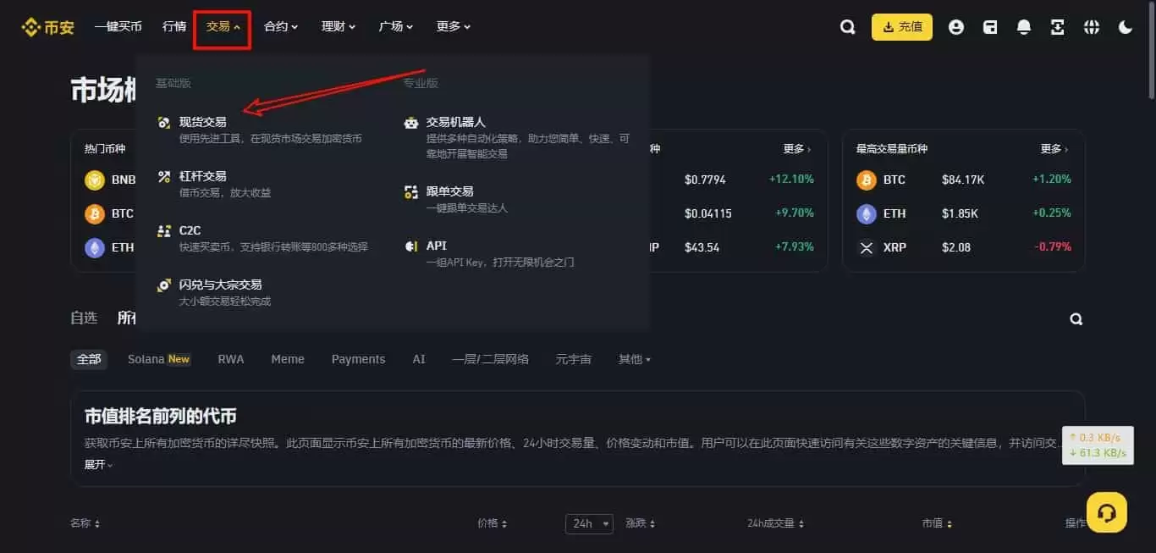Toggle dark mode with the moon icon
The image size is (1156, 553).
(x=1126, y=26)
